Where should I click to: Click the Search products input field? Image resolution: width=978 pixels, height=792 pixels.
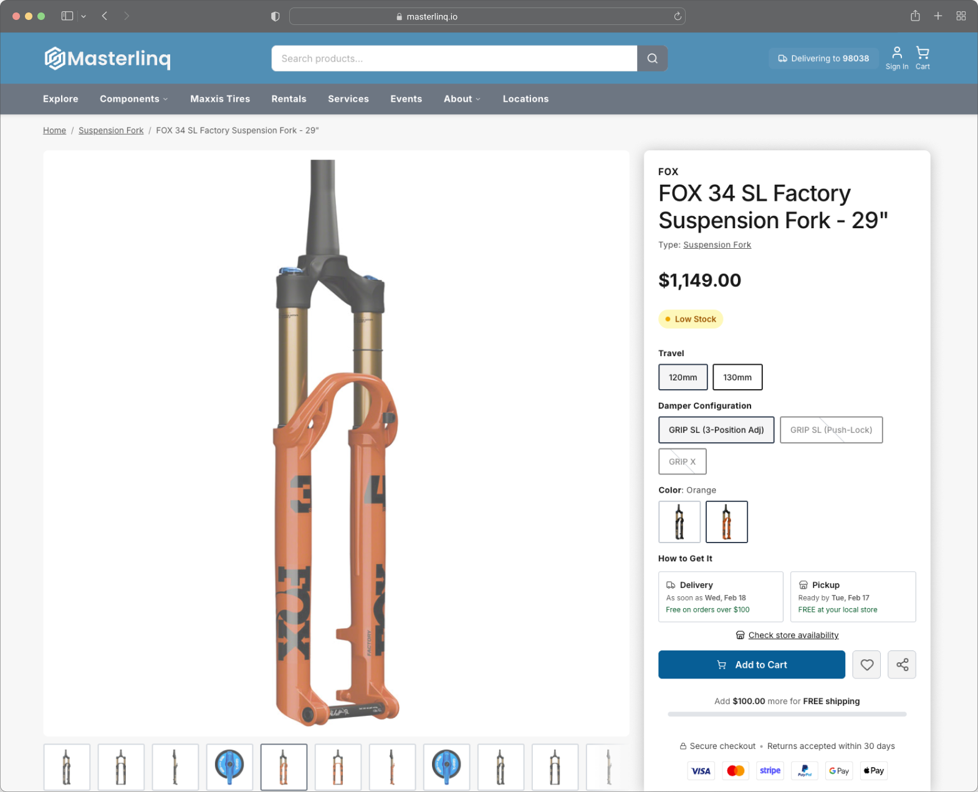pos(454,59)
